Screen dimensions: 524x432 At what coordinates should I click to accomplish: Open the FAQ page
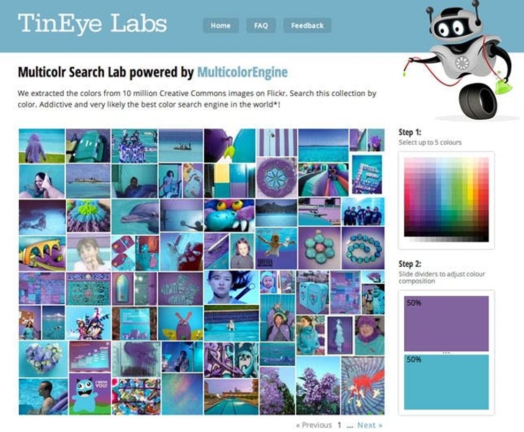[x=261, y=25]
